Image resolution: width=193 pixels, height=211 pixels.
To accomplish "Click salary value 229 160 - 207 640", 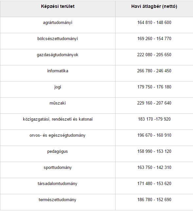I will 154,103.
